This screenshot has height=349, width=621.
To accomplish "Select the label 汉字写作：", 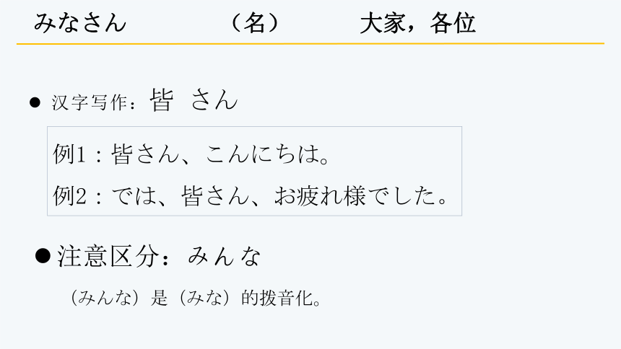I will [95, 103].
